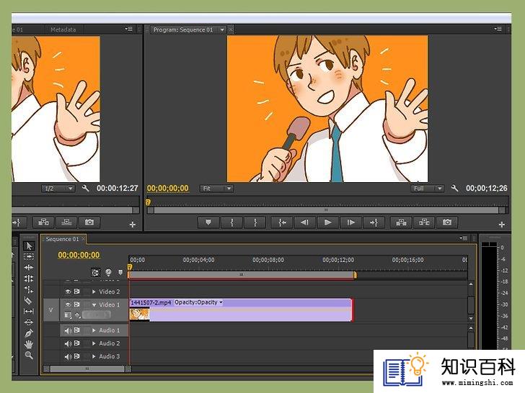The width and height of the screenshot is (525, 393).
Task: Click timeline Set Encore chapter marker icon
Action: point(108,273)
